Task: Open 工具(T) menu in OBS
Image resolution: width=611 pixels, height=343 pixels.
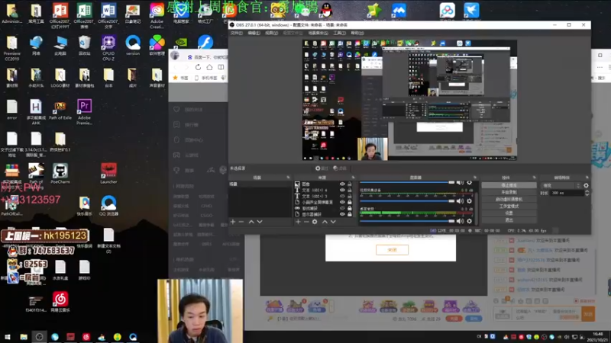Action: (x=339, y=33)
